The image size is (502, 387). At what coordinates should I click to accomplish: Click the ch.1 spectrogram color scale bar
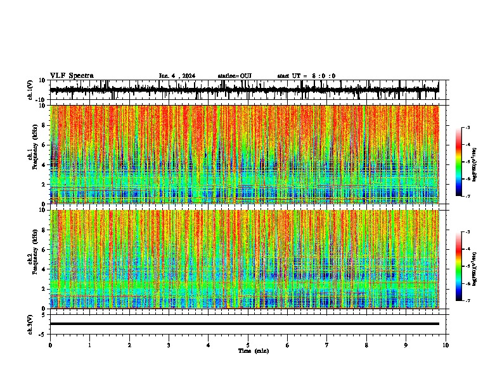pos(459,162)
